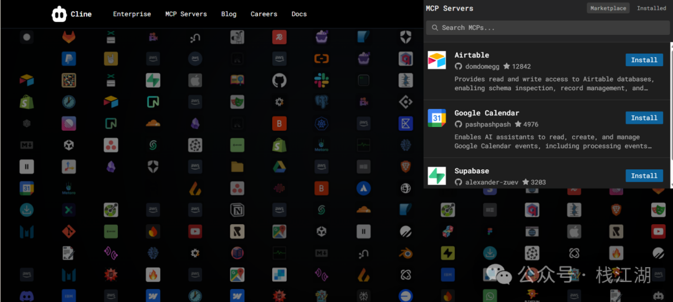Open the MCP Servers nav item in header

(x=186, y=14)
